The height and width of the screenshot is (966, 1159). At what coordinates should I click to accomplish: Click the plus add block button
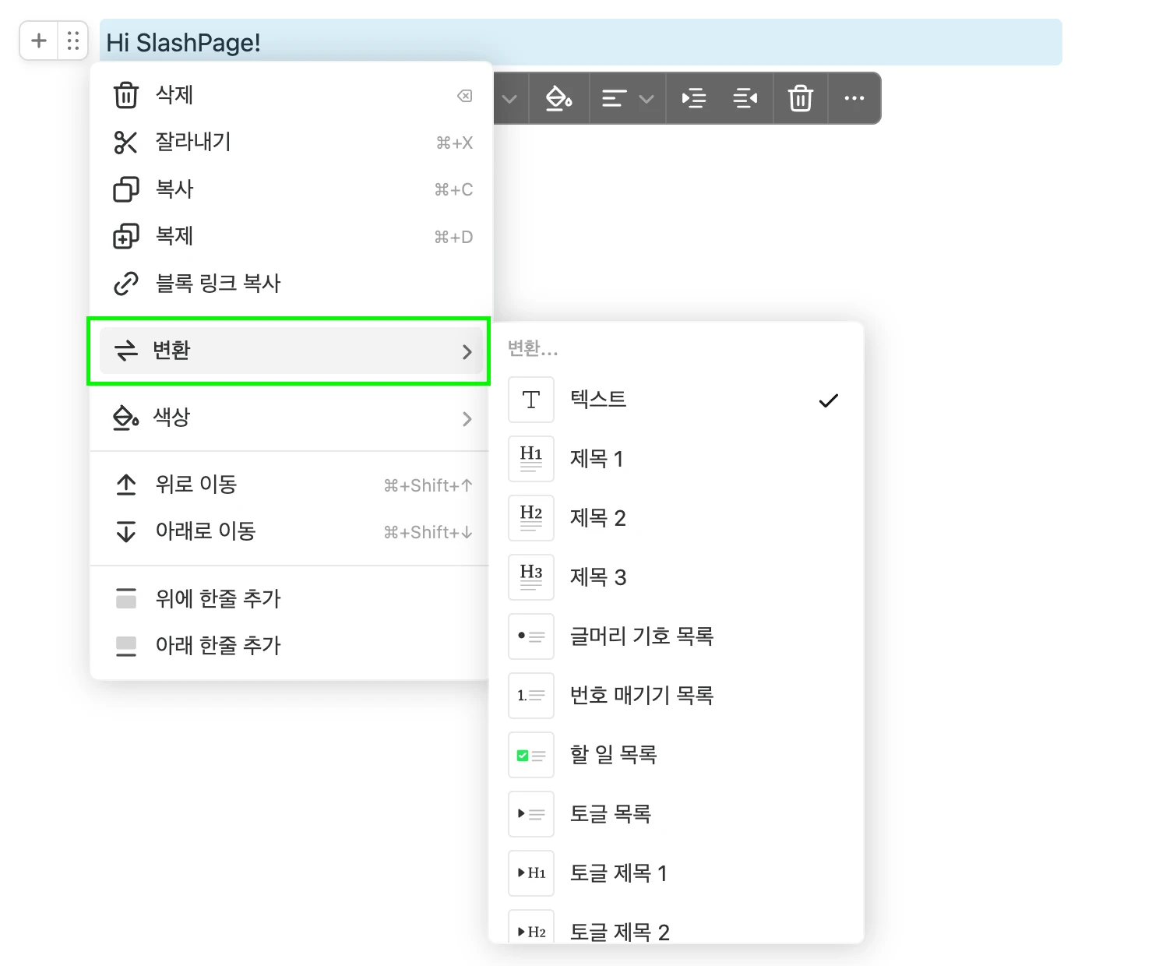click(39, 41)
